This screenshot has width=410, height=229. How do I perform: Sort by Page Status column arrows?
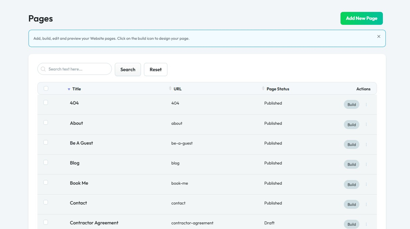tap(263, 89)
